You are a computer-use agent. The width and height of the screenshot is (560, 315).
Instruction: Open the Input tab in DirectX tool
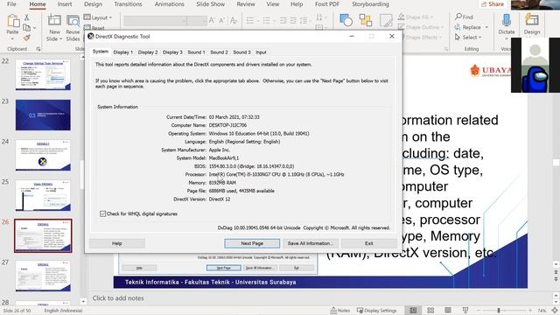pyautogui.click(x=261, y=52)
